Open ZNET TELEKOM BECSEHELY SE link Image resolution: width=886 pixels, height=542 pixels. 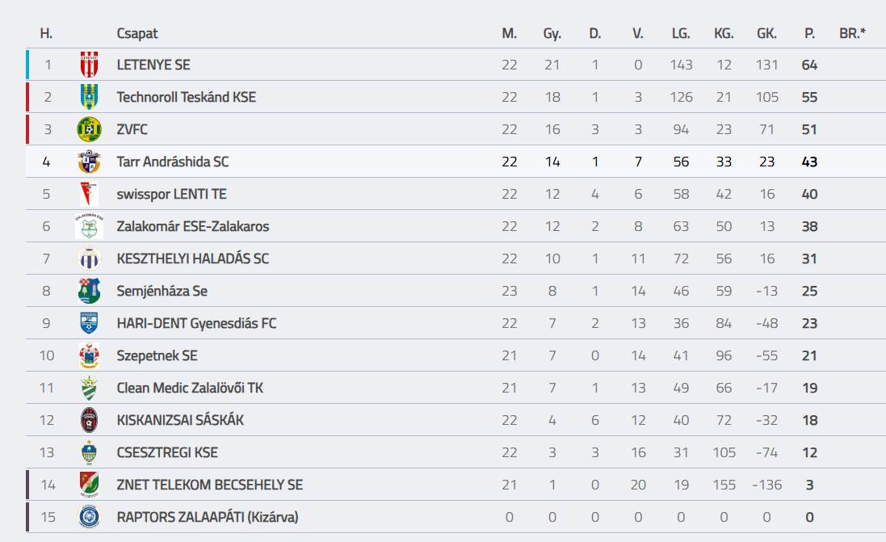(x=210, y=485)
